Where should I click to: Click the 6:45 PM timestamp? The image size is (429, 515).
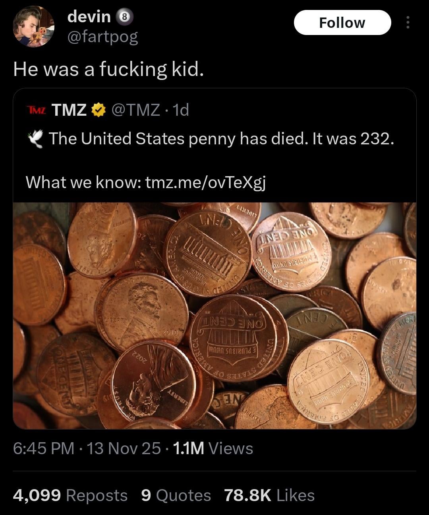(44, 448)
